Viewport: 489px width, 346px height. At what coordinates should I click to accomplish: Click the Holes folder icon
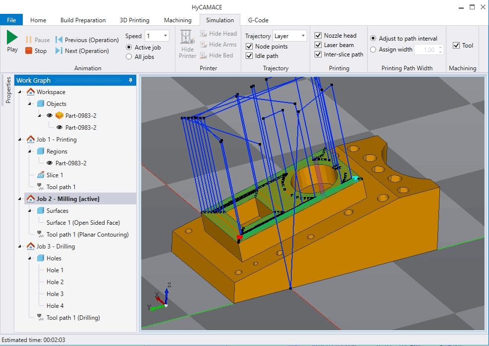point(41,258)
